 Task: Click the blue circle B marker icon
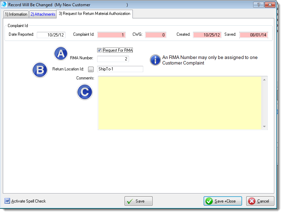click(40, 70)
